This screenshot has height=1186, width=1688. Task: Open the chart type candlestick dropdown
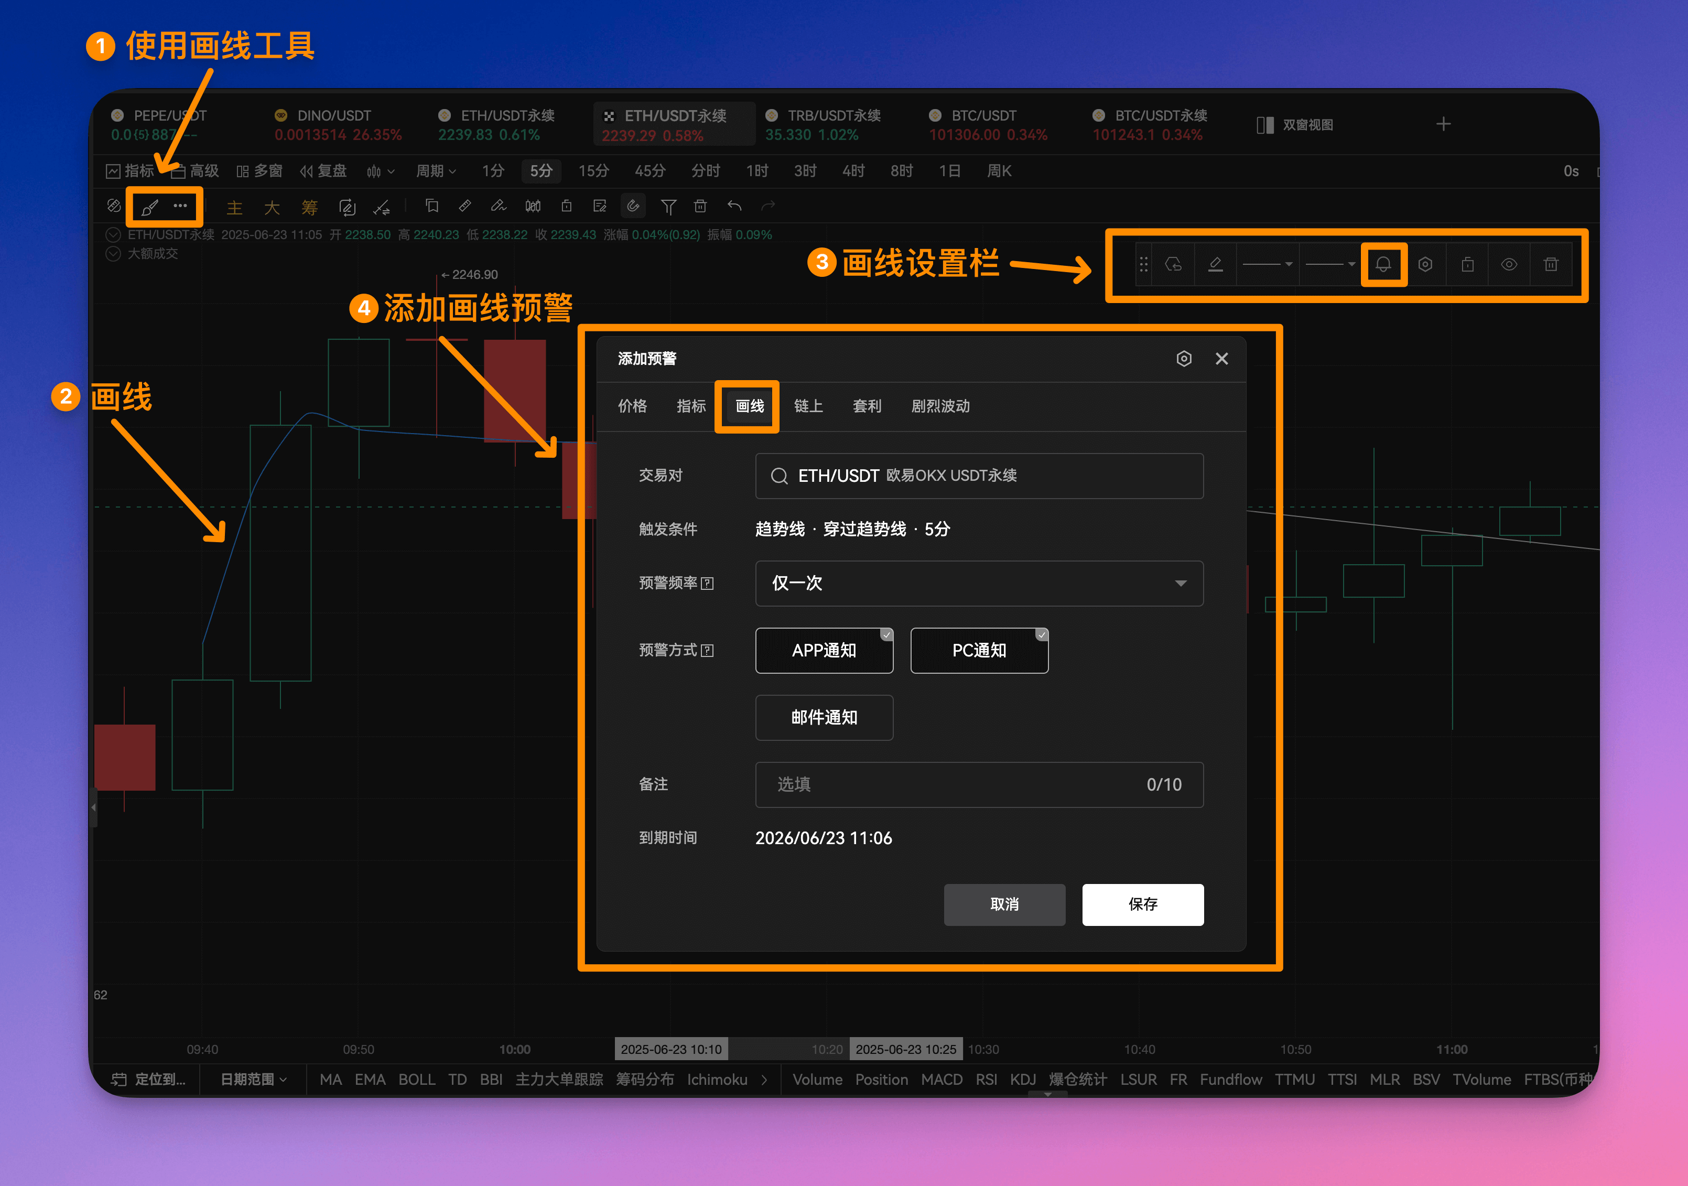380,171
